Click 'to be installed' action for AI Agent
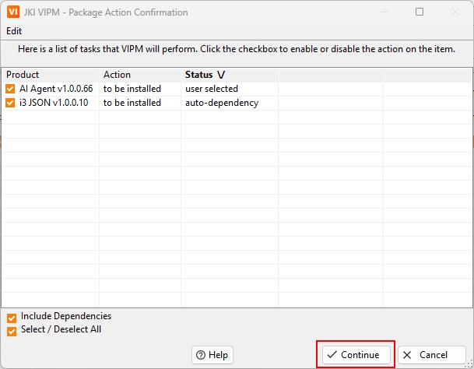474x369 pixels. pos(132,89)
